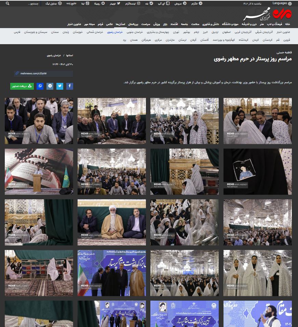Open the سیاست menu item
The image size is (298, 327).
146,24
